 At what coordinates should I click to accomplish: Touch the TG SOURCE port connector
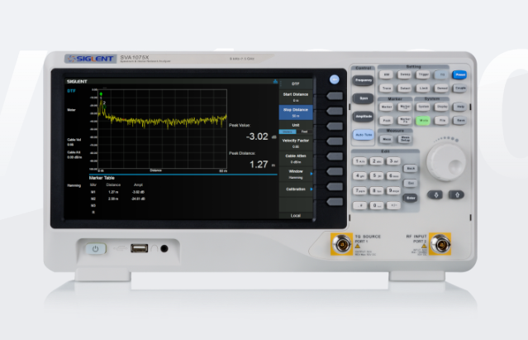(342, 244)
